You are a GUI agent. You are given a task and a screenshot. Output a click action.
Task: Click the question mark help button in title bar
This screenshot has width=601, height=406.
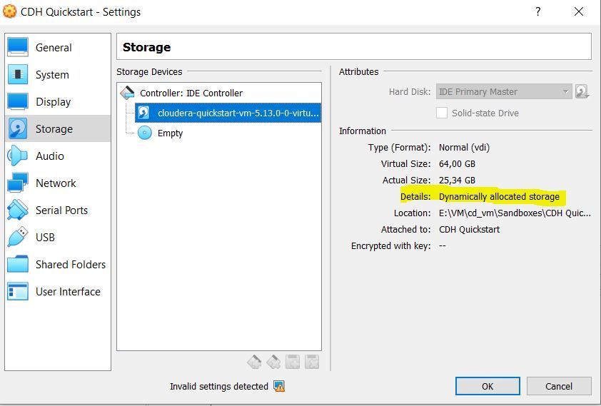538,12
